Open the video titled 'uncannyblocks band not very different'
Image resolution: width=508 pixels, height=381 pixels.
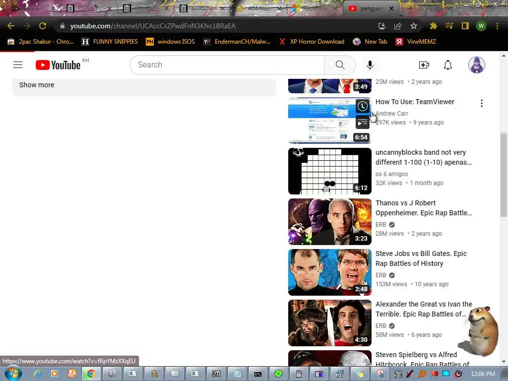click(424, 157)
